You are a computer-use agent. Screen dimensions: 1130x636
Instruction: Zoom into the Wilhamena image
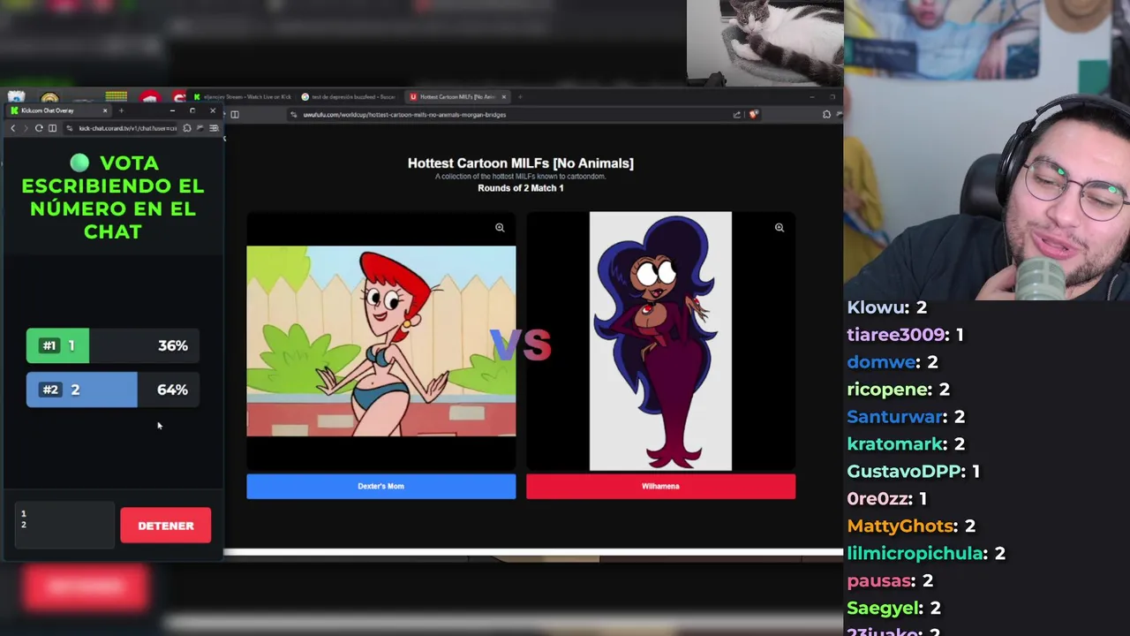[x=780, y=228]
